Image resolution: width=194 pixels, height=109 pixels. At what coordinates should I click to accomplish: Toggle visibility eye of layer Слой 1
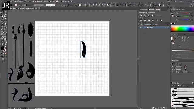(x=141, y=28)
